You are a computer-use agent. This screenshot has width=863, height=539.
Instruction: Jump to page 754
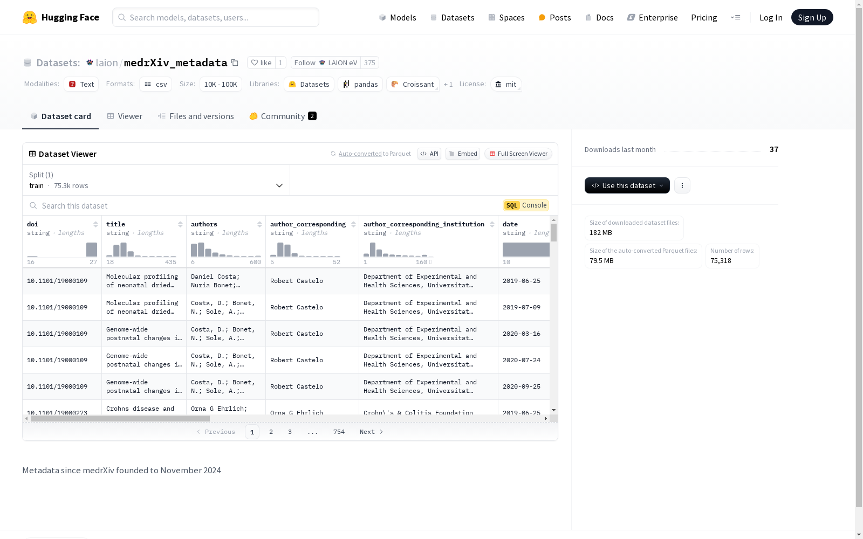point(339,432)
